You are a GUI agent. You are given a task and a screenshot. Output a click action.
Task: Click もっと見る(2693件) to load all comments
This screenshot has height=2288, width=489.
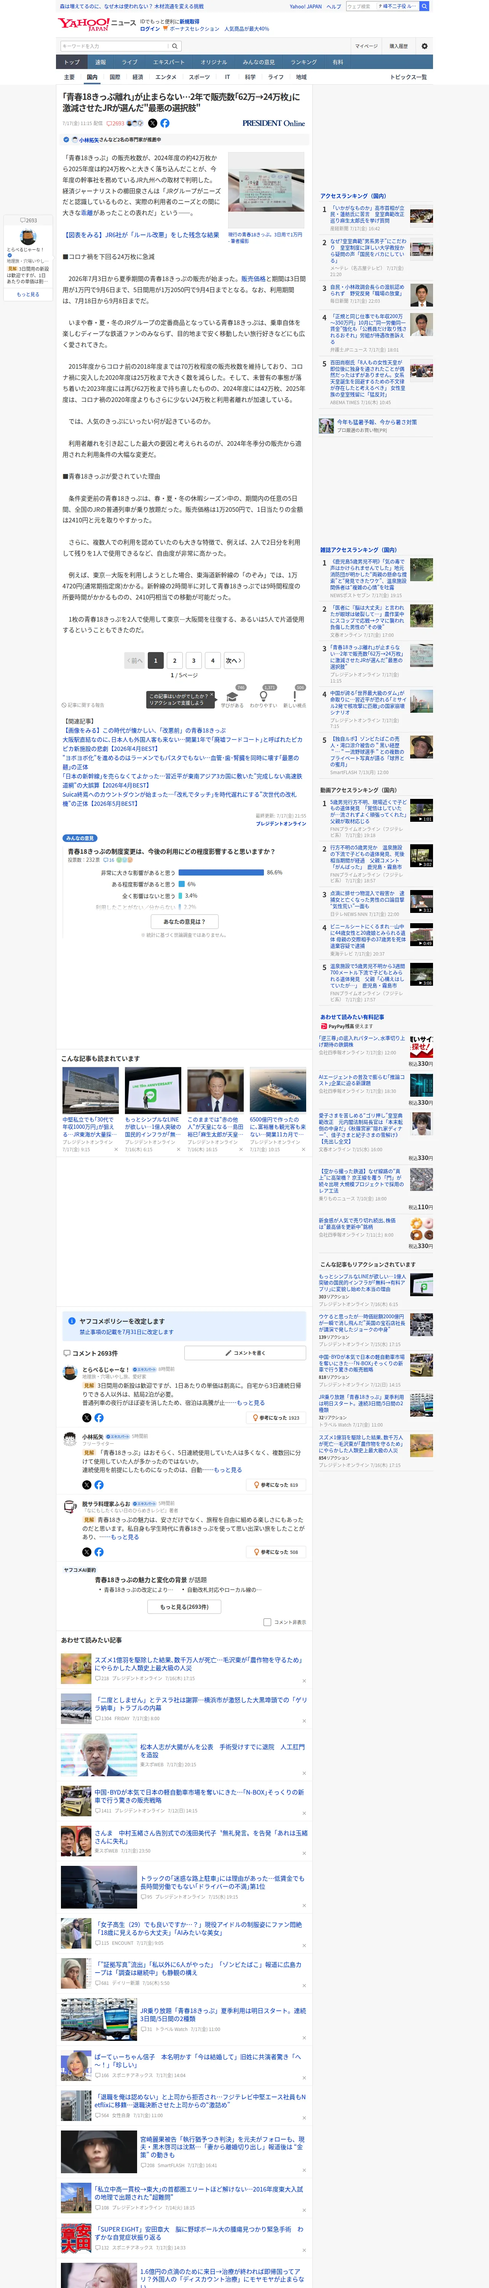[185, 1607]
